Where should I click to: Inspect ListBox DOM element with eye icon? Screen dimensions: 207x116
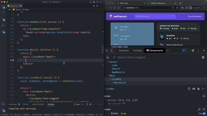194,89
